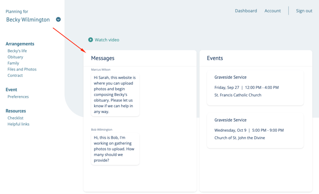Open the Checklist resource
This screenshot has width=319, height=194.
tap(16, 118)
